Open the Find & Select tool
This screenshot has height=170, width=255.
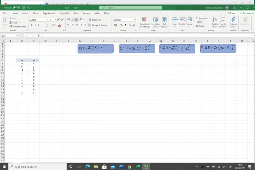[223, 22]
